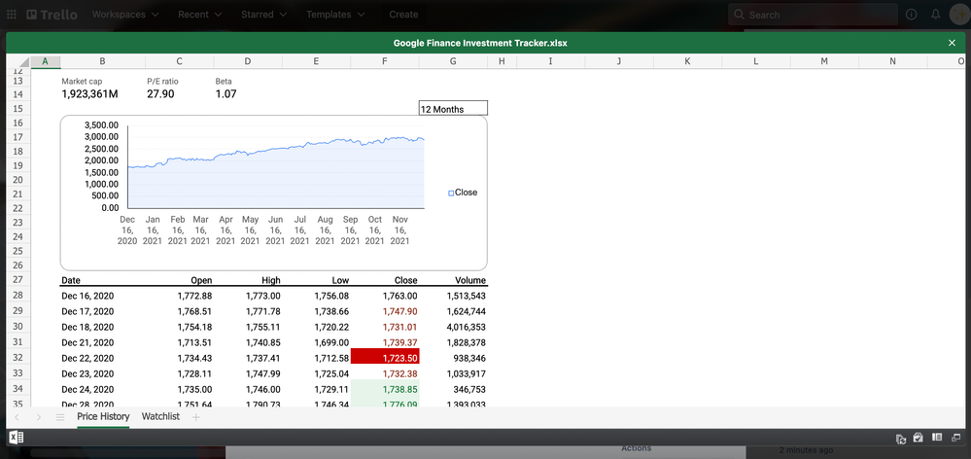
Task: Open the all-sheets list hamburger icon
Action: pos(59,417)
